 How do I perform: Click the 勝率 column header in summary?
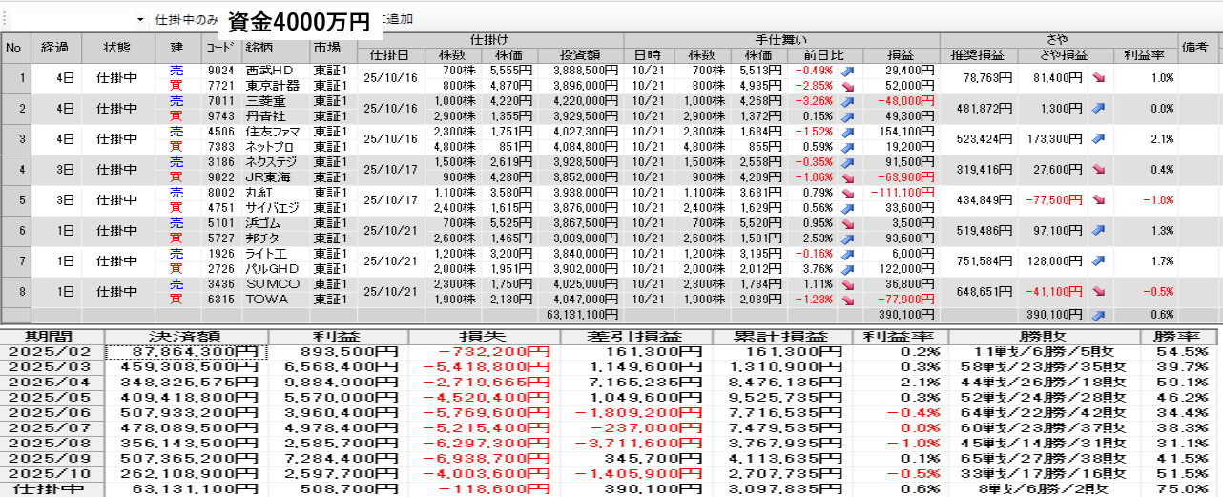coord(1181,336)
